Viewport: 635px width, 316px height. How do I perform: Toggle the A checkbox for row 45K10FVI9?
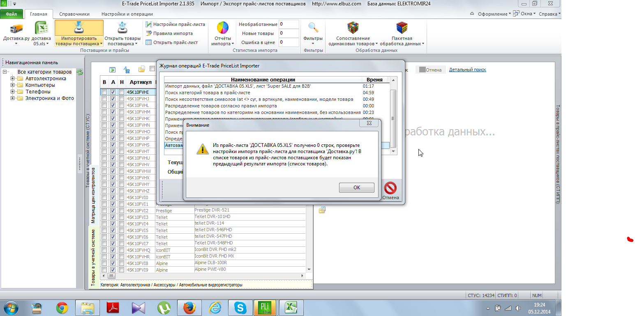coord(113,270)
